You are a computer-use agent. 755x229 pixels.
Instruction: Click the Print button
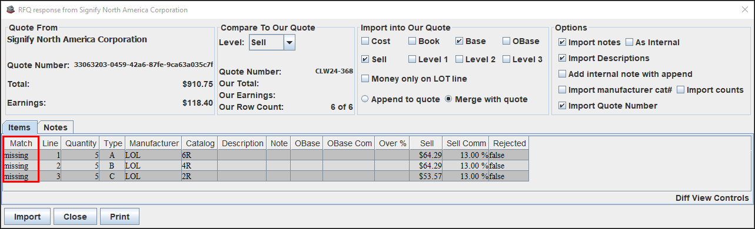pyautogui.click(x=119, y=217)
